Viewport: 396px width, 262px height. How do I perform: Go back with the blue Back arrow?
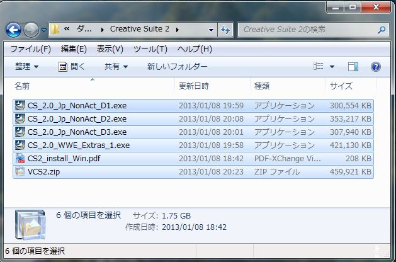coord(13,30)
